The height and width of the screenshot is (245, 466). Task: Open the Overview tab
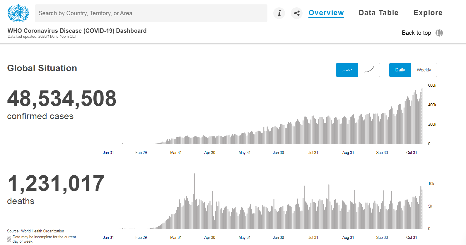(326, 13)
